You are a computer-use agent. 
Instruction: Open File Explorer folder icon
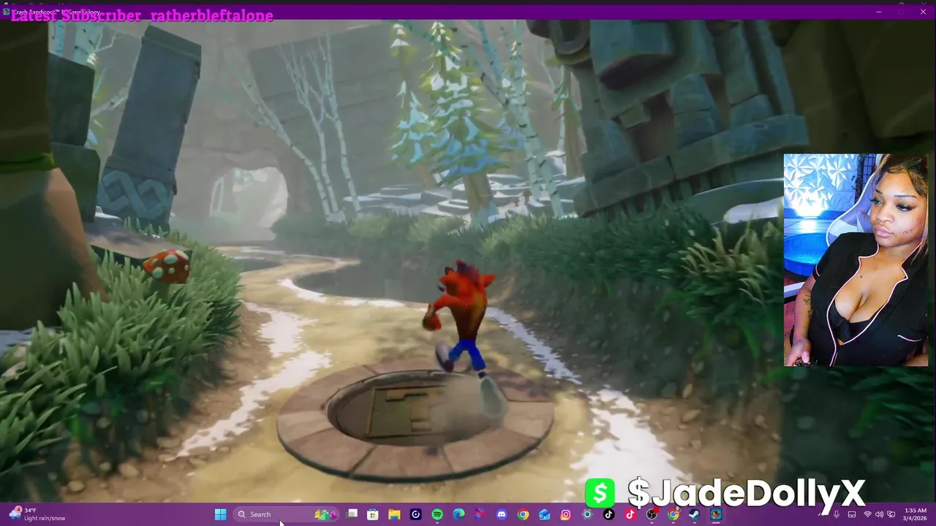pyautogui.click(x=394, y=514)
